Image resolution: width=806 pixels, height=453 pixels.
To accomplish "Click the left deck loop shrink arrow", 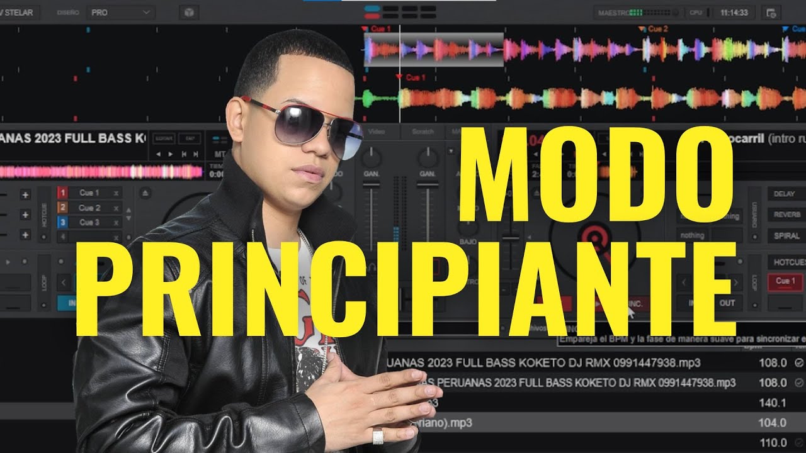I will [x=63, y=281].
